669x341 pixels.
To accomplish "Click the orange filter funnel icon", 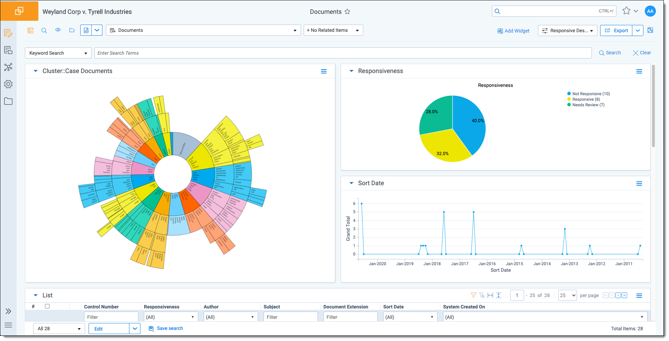I will tap(473, 295).
